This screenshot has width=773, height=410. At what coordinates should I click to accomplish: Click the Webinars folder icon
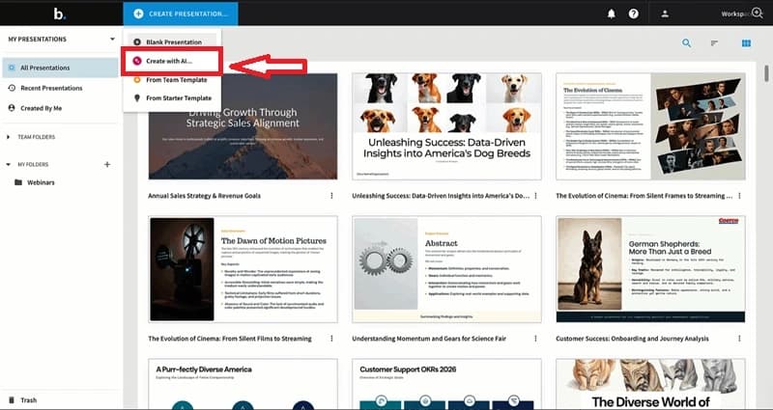pyautogui.click(x=18, y=182)
